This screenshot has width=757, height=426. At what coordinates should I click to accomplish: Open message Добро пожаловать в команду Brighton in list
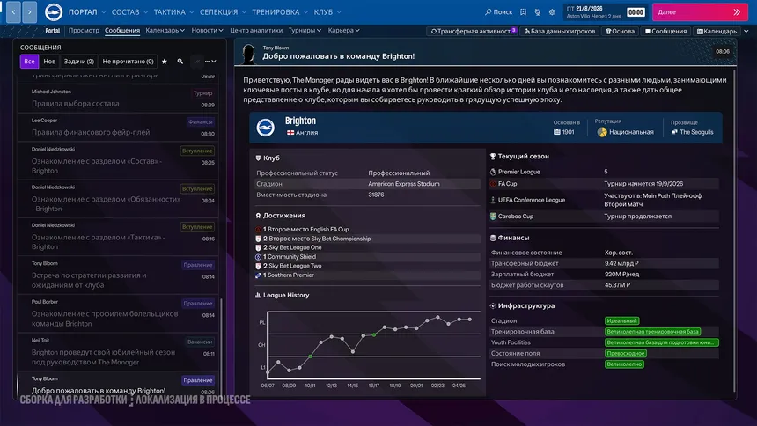click(x=118, y=385)
